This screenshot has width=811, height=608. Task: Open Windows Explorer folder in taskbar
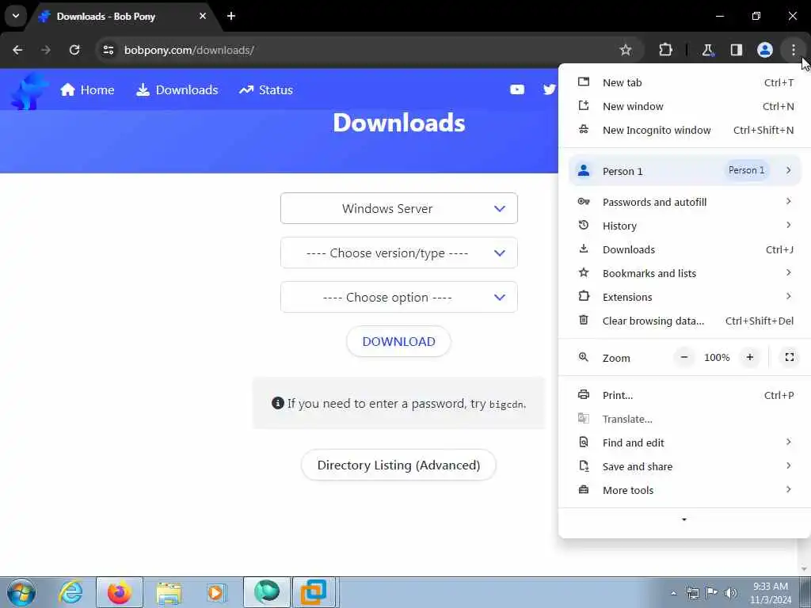(x=169, y=592)
